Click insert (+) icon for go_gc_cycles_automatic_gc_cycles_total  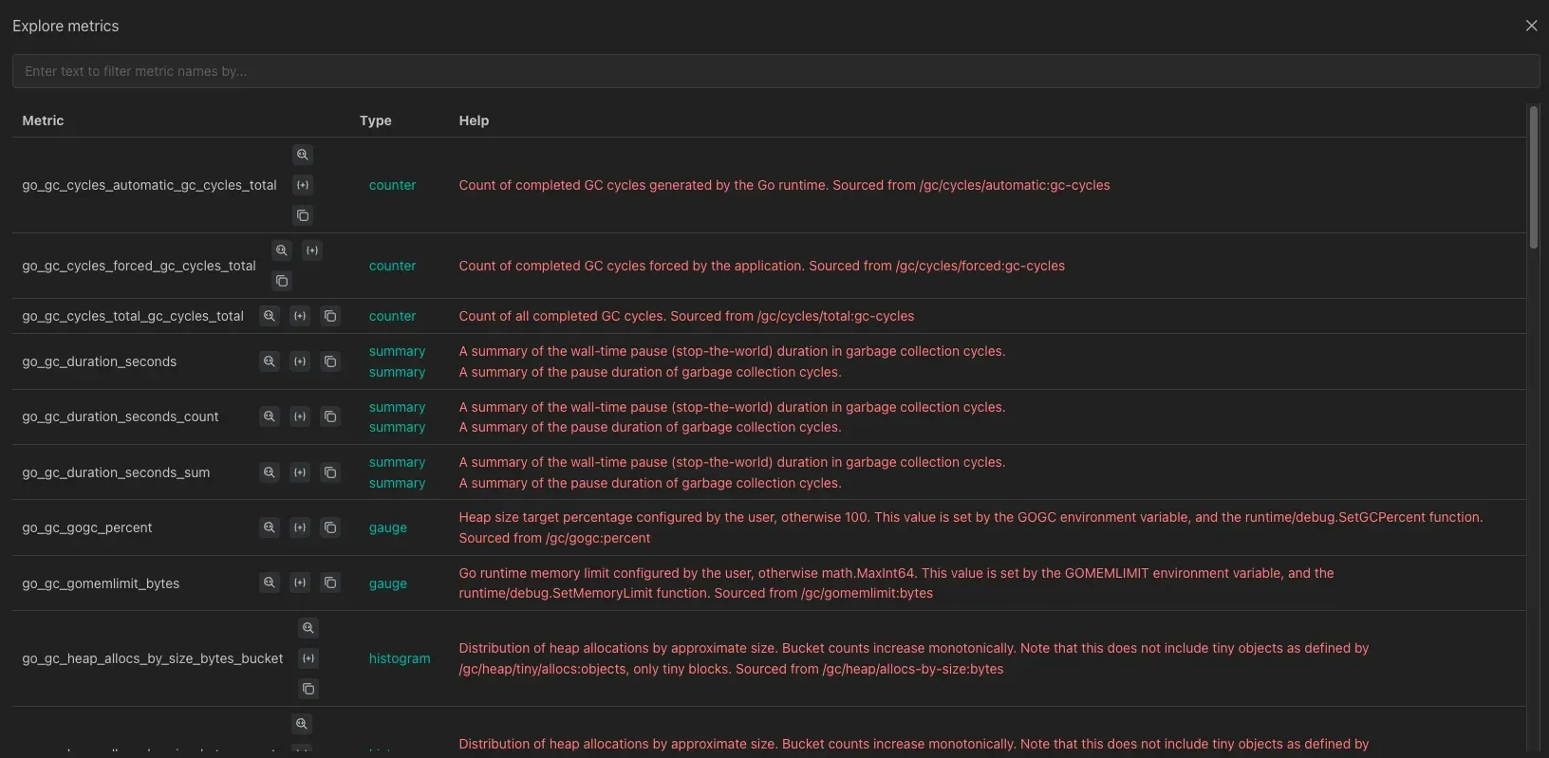303,185
